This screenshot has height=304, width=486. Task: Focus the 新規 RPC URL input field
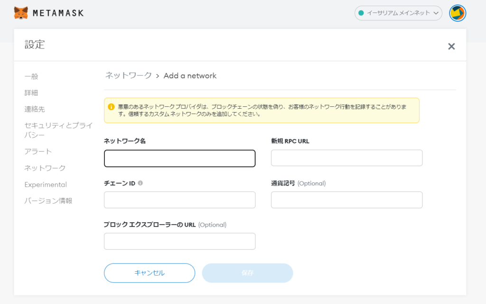coord(346,158)
